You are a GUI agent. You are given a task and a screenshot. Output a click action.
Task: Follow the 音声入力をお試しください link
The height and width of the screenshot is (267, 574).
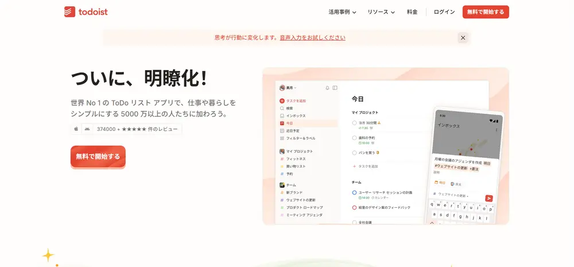[x=313, y=38]
